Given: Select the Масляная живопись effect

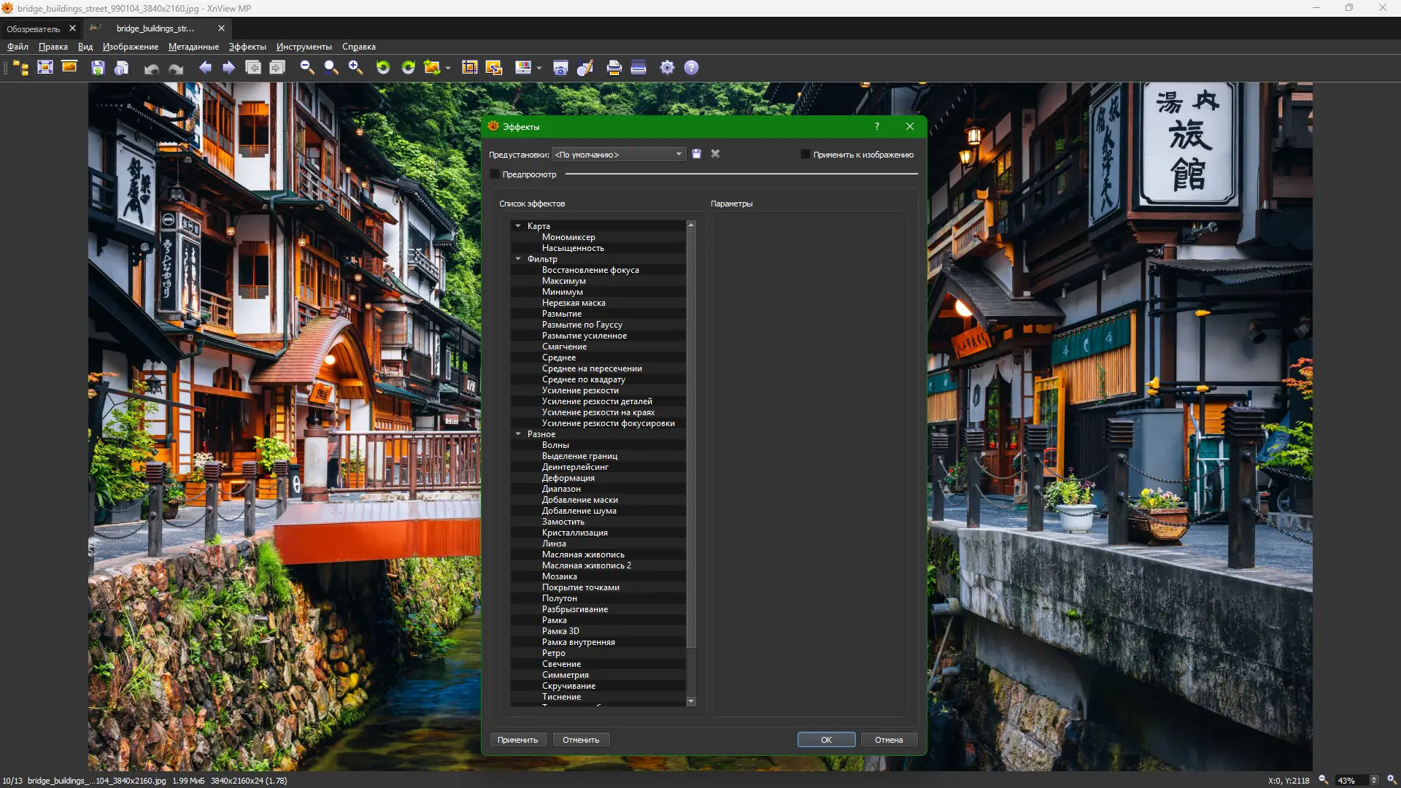Looking at the screenshot, I should tap(582, 555).
